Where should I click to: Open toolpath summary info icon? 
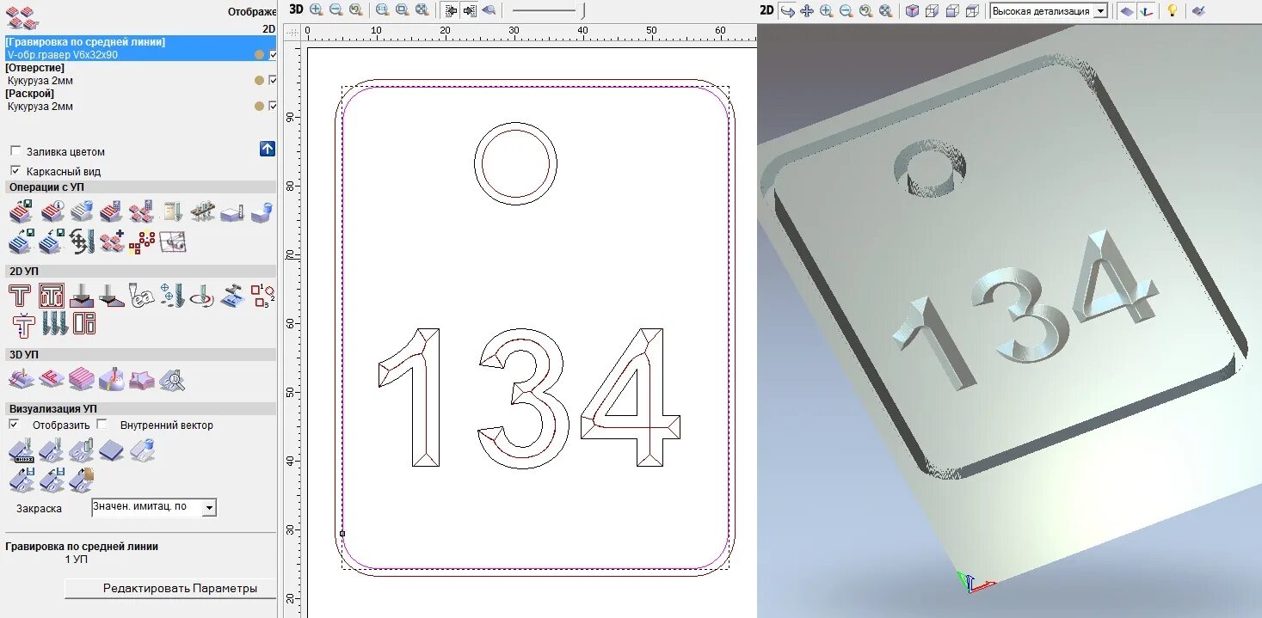pos(52,211)
